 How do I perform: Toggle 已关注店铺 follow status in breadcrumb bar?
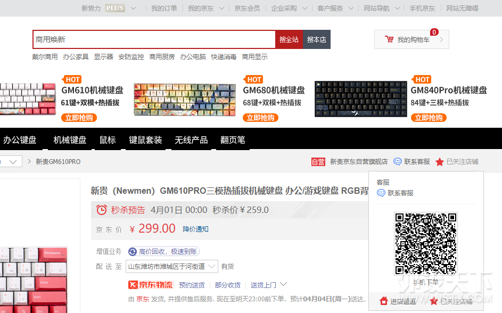click(x=457, y=162)
